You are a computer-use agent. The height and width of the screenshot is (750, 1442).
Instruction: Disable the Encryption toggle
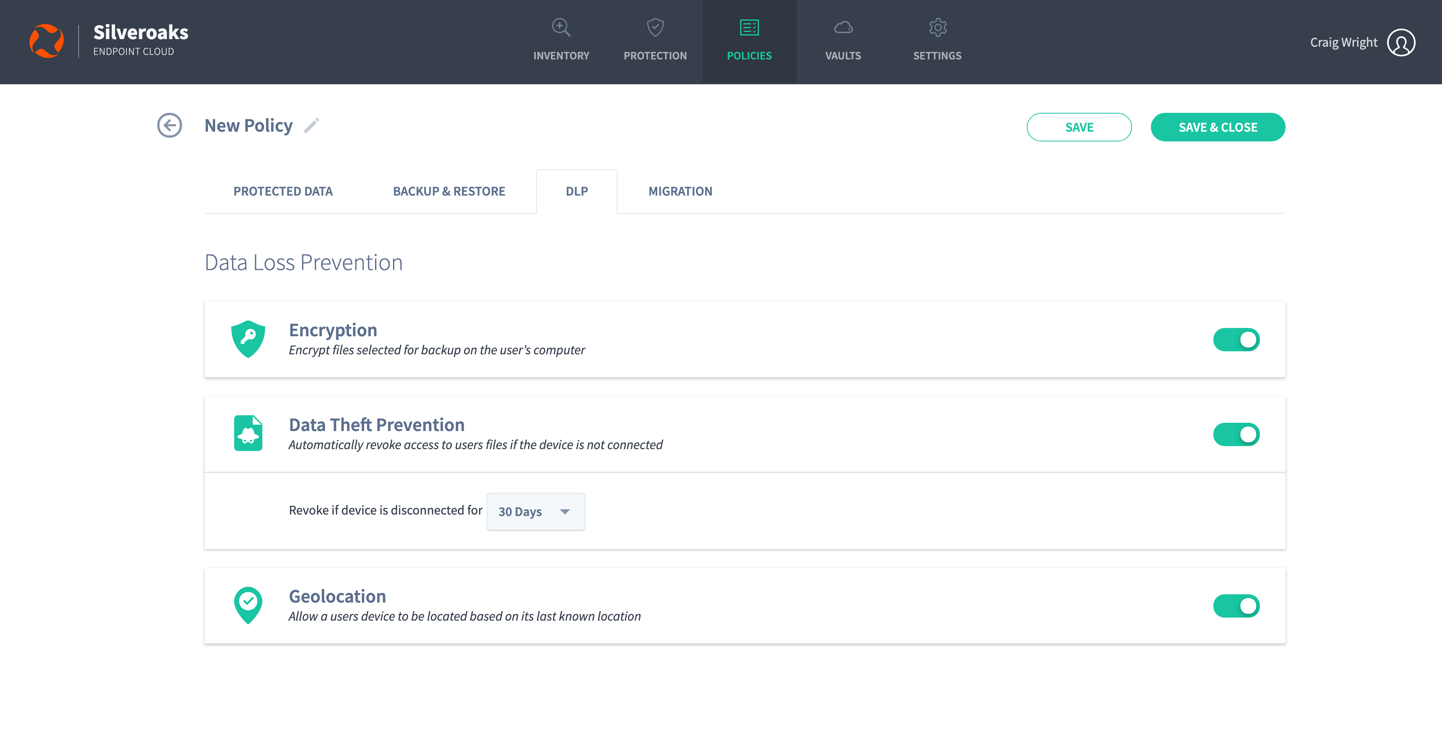click(1236, 340)
